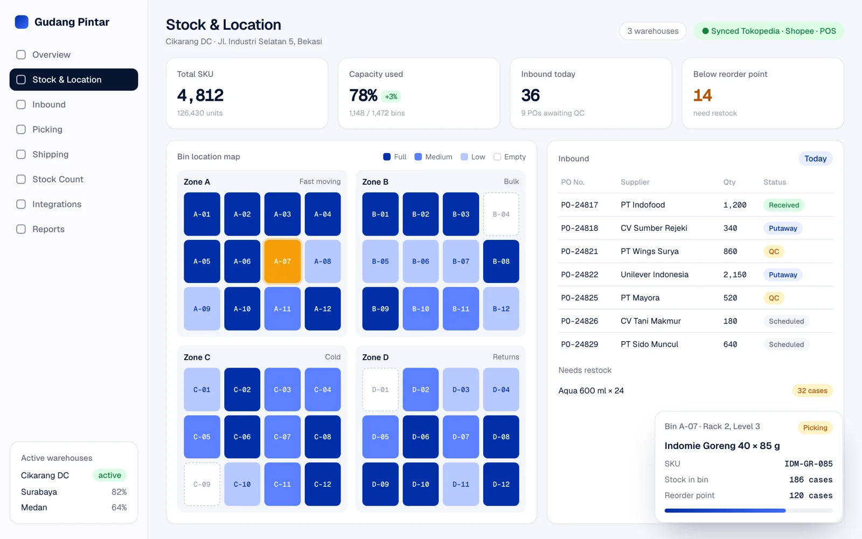Open the 3 warehouses selector
The image size is (862, 539).
(653, 31)
